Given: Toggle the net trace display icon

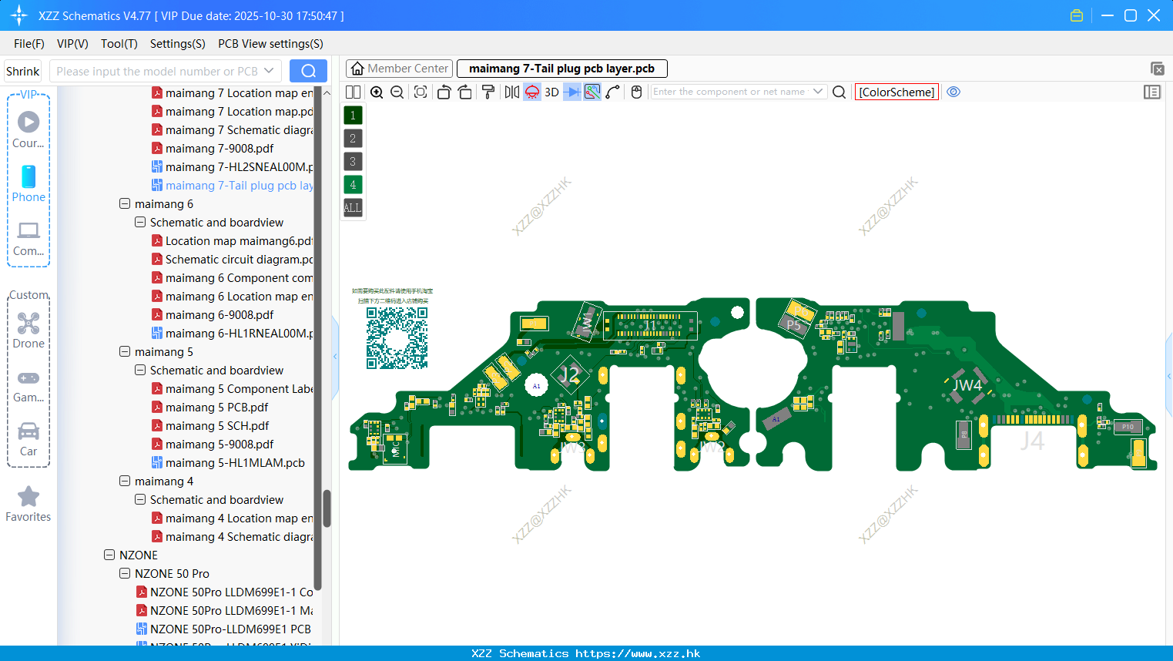Looking at the screenshot, I should coord(592,92).
